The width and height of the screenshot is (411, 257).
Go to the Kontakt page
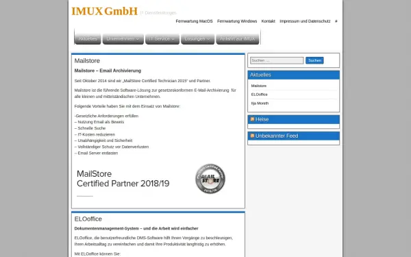coord(268,21)
